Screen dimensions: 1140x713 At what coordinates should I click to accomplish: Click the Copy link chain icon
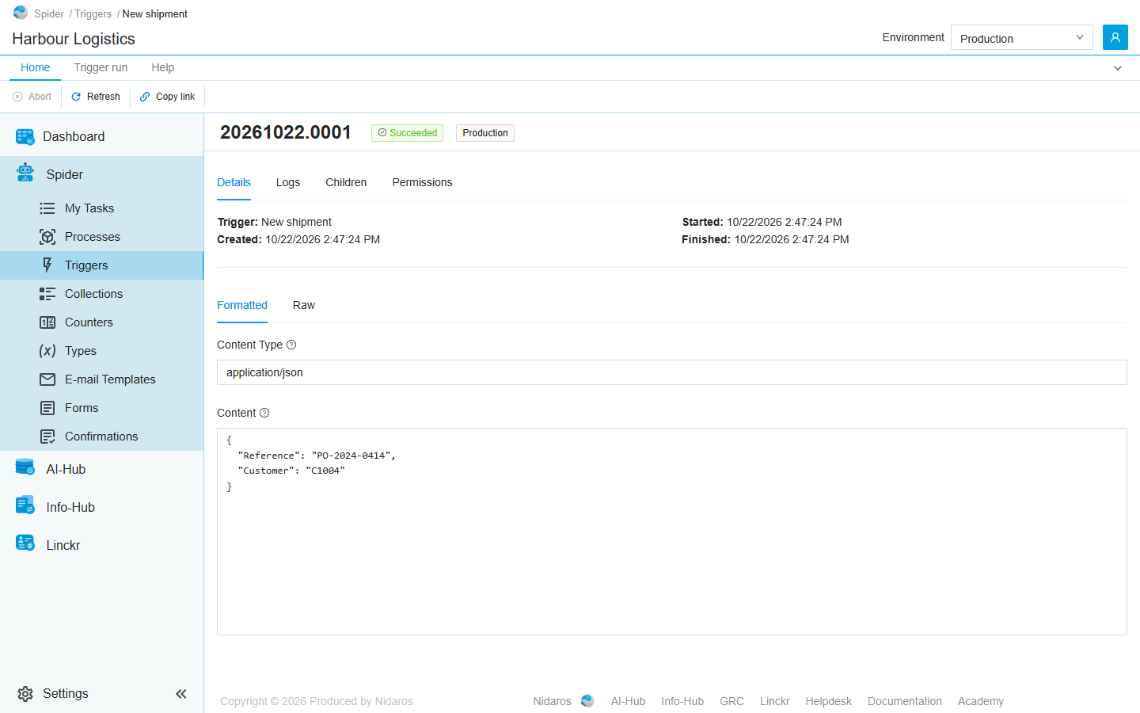tap(145, 97)
